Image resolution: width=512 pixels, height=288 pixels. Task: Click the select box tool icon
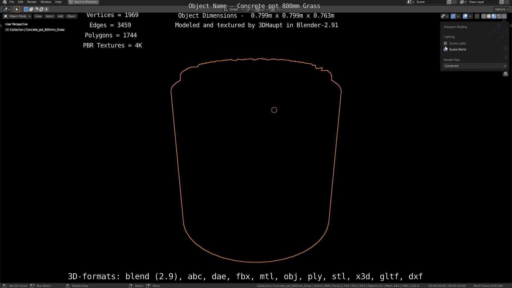[17, 9]
